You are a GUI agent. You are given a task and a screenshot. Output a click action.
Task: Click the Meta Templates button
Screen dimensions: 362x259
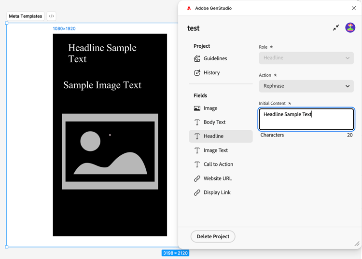pos(26,16)
